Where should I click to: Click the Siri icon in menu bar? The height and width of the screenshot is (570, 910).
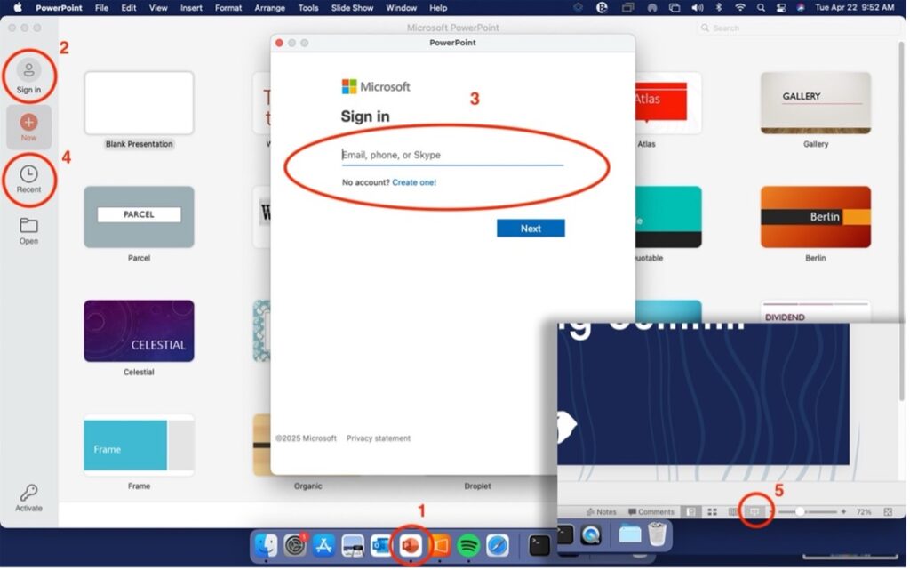pyautogui.click(x=801, y=7)
